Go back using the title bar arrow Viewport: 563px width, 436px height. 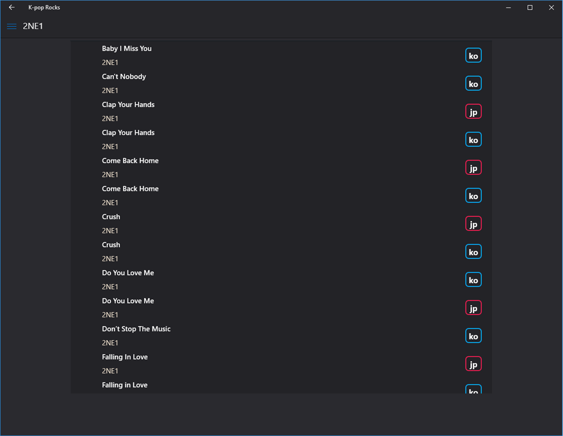click(11, 7)
